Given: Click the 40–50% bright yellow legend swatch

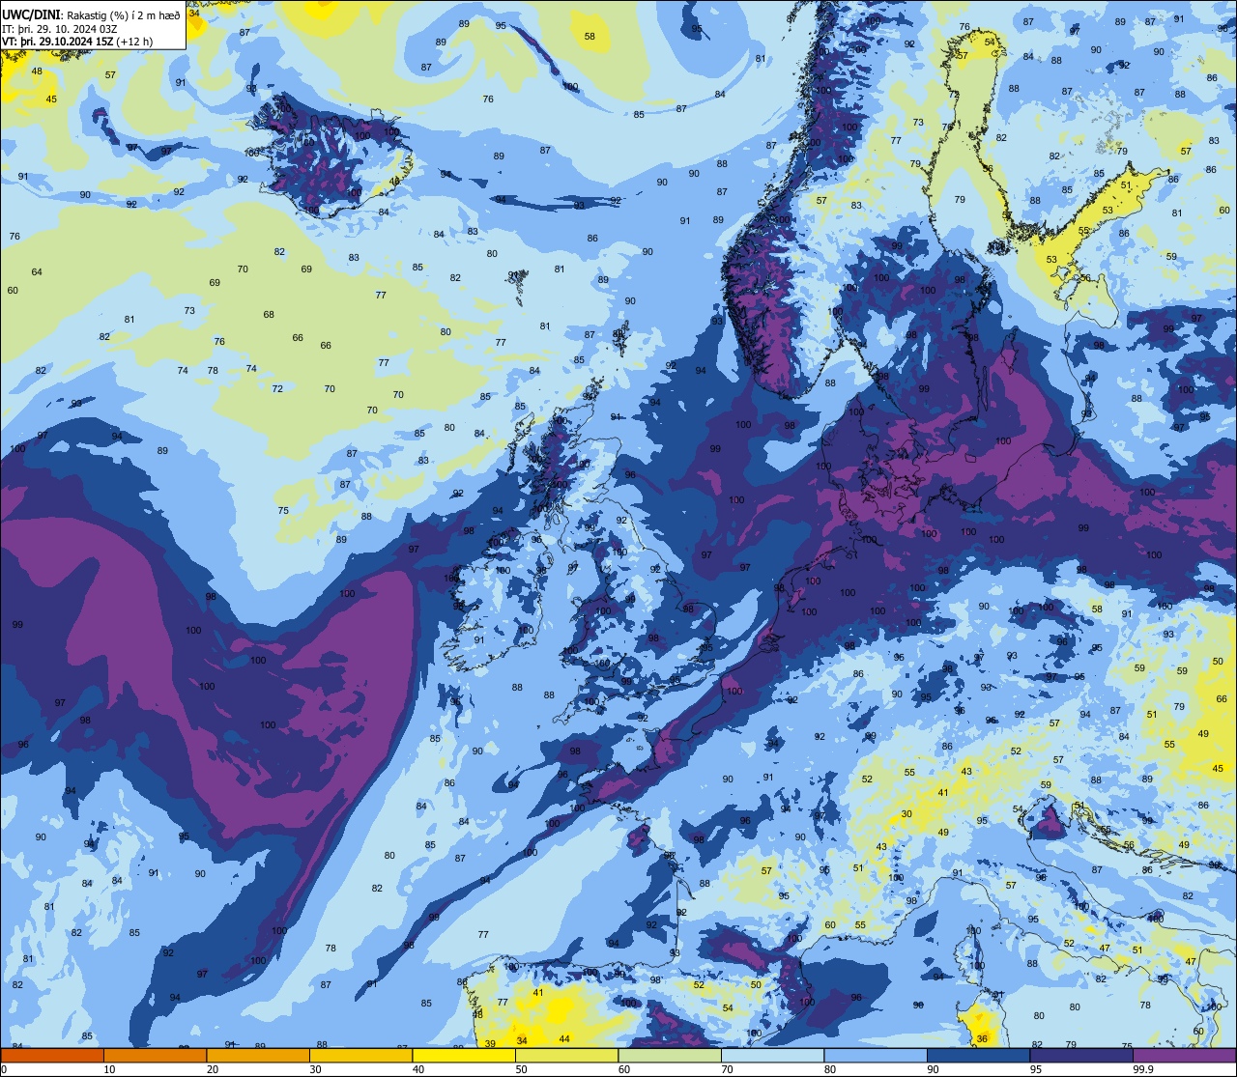Looking at the screenshot, I should pos(464,1055).
